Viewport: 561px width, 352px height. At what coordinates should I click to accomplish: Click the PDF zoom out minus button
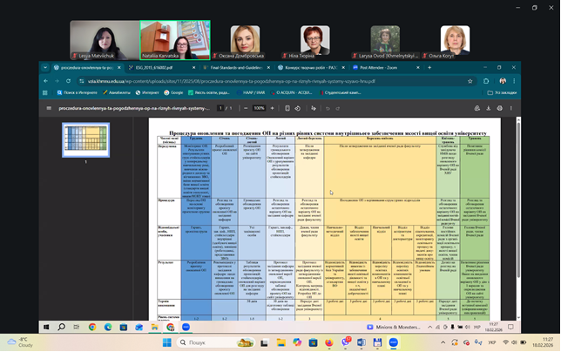click(245, 108)
